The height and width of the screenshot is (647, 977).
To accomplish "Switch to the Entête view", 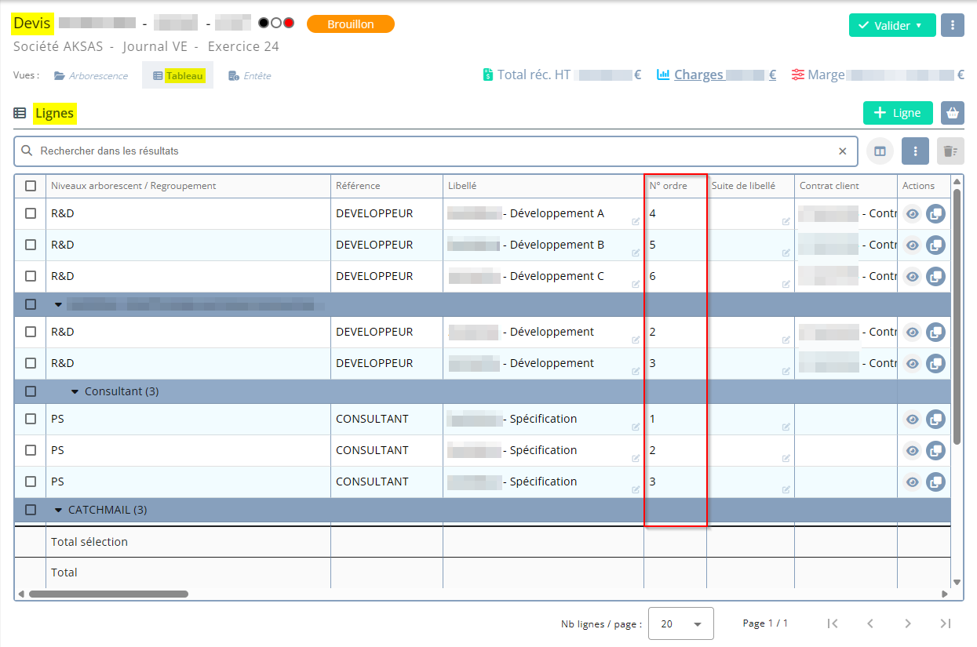I will click(250, 76).
